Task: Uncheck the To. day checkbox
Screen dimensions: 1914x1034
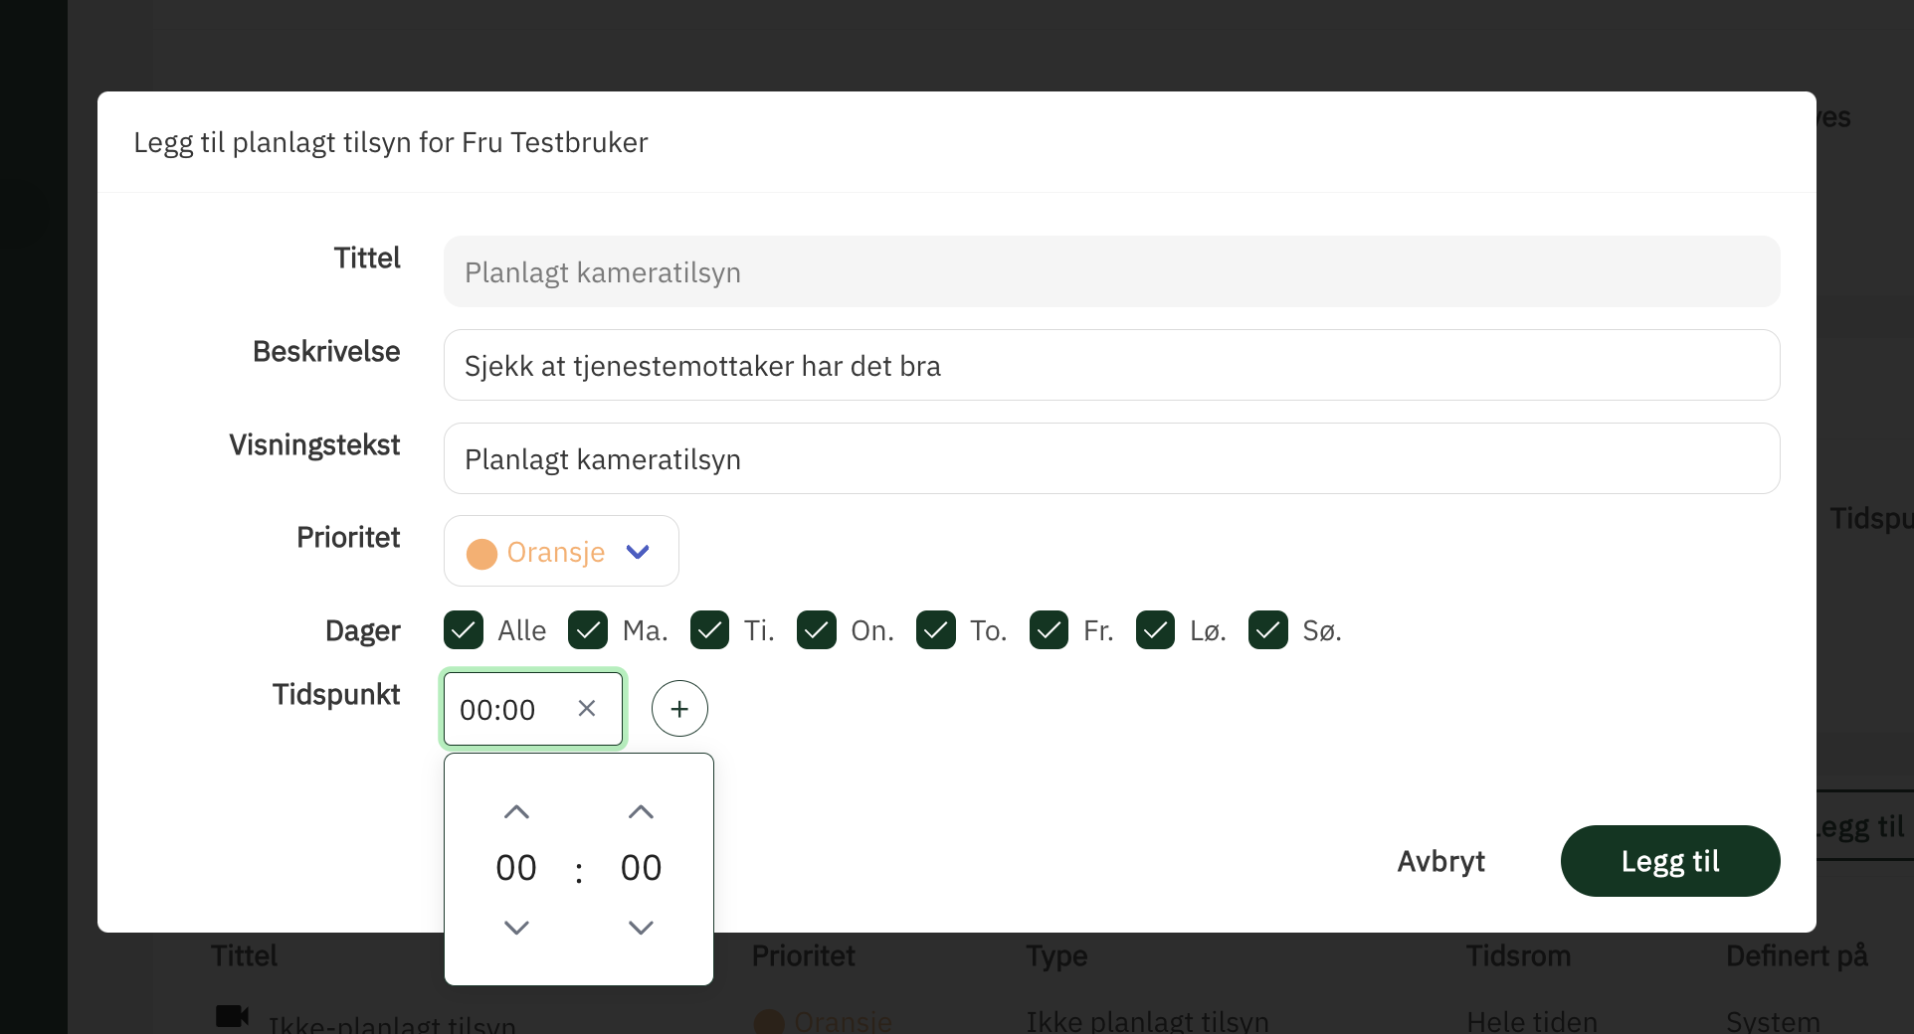Action: [x=936, y=630]
